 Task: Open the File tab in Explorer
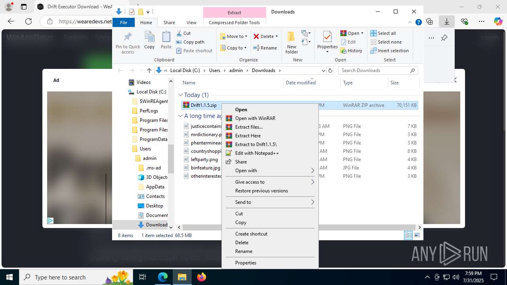tap(124, 23)
